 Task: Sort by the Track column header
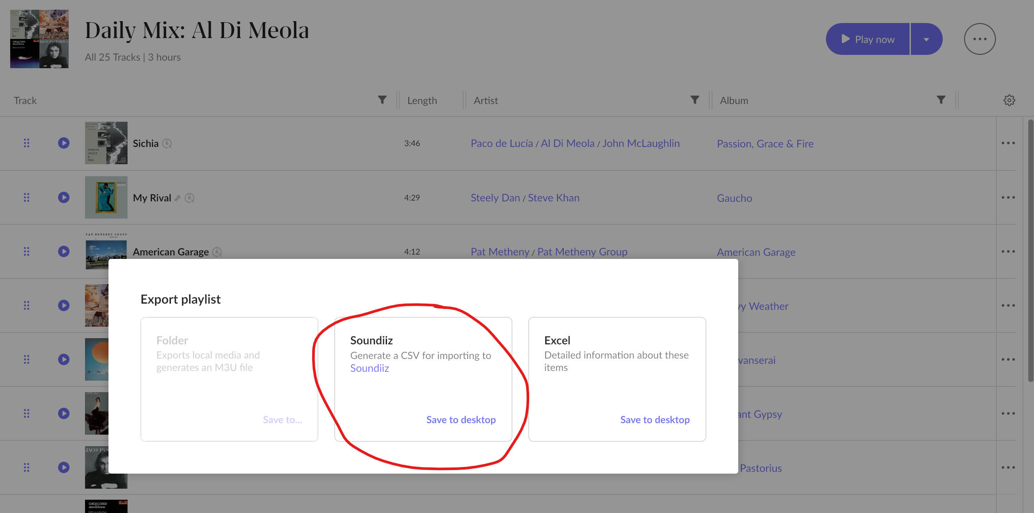(x=25, y=100)
